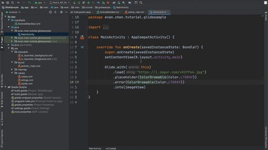Select gradle.properties in Gradle Scripts

(22, 105)
